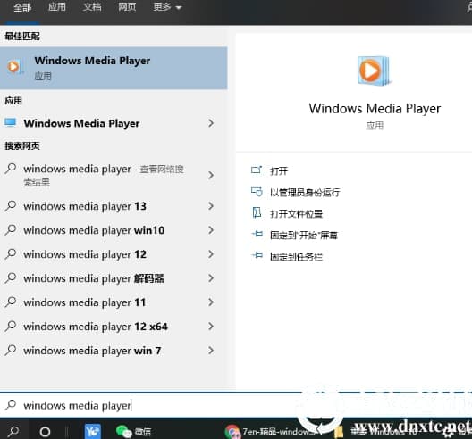Screen dimensions: 472x439
Task: Expand arrow for windows media player win10
Action: pyautogui.click(x=211, y=230)
